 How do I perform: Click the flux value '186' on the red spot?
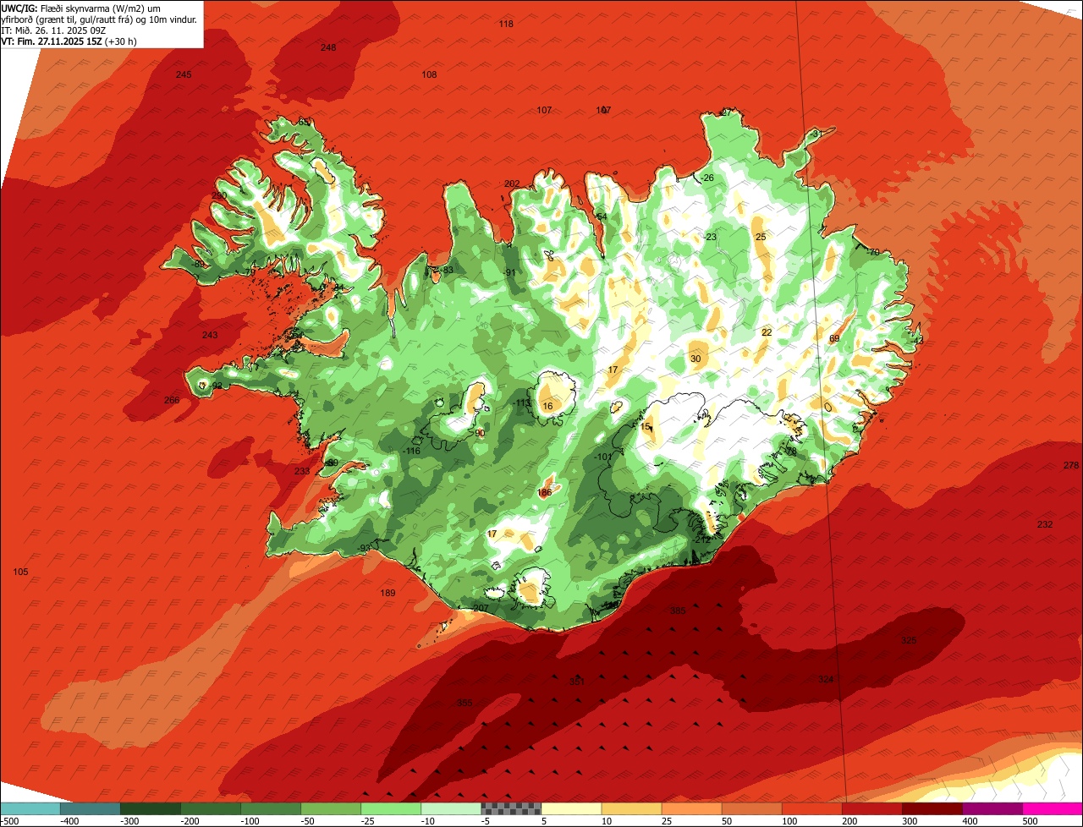[544, 492]
